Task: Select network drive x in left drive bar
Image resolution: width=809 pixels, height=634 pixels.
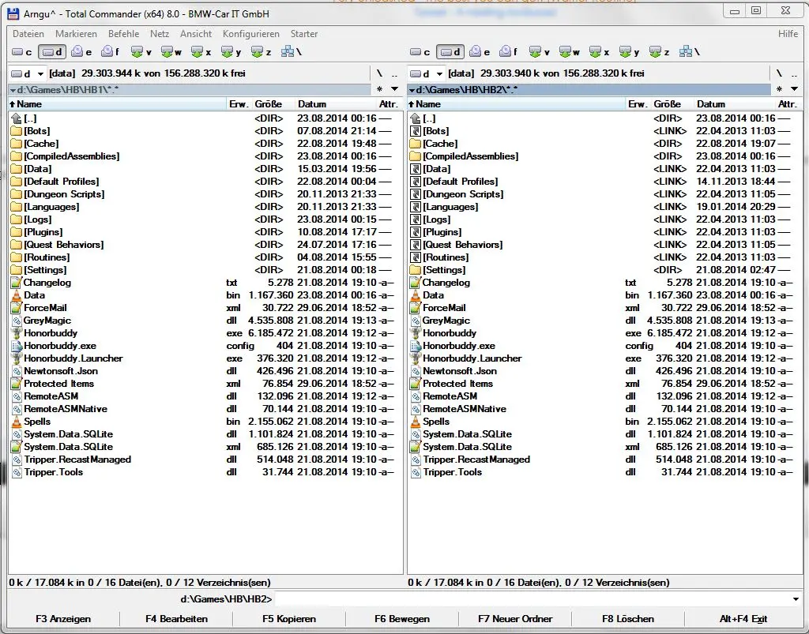Action: 201,52
